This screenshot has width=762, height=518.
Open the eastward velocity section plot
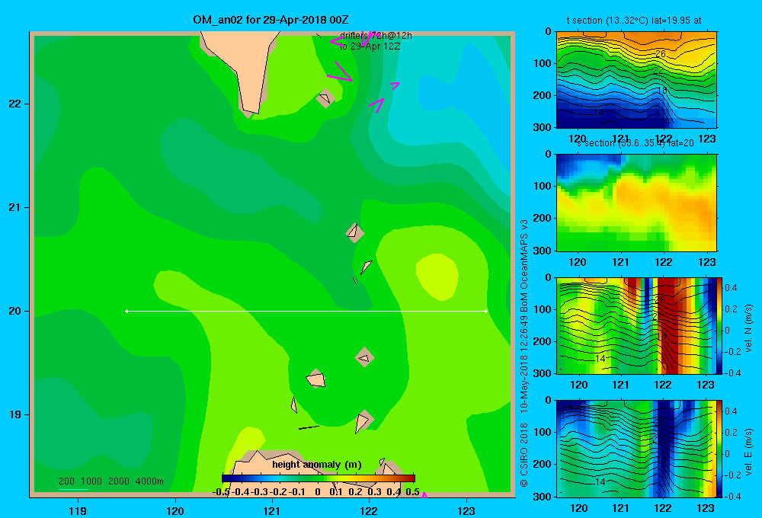click(x=636, y=449)
